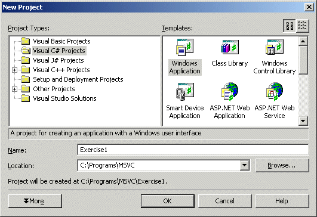Switch templates to Large Icons view
The width and height of the screenshot is (317, 217).
click(x=290, y=26)
